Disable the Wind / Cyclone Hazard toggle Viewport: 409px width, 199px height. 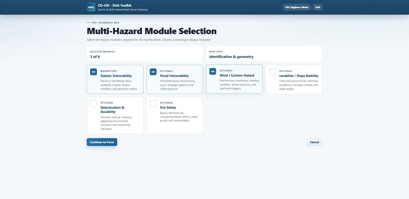pyautogui.click(x=213, y=71)
